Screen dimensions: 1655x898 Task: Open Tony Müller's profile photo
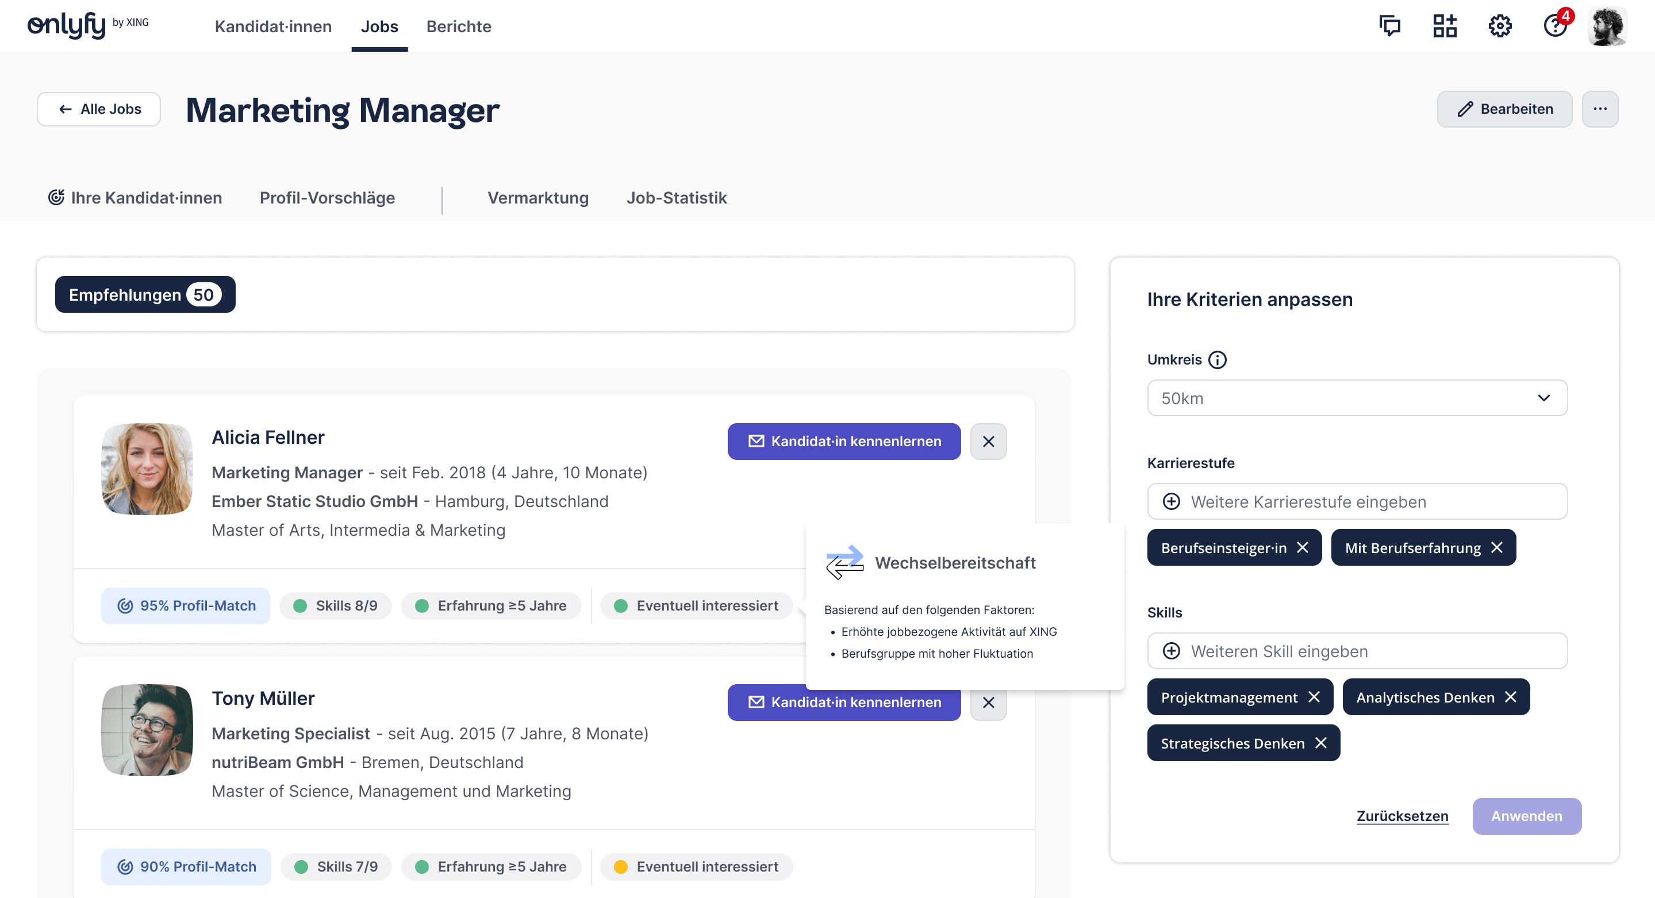point(147,730)
